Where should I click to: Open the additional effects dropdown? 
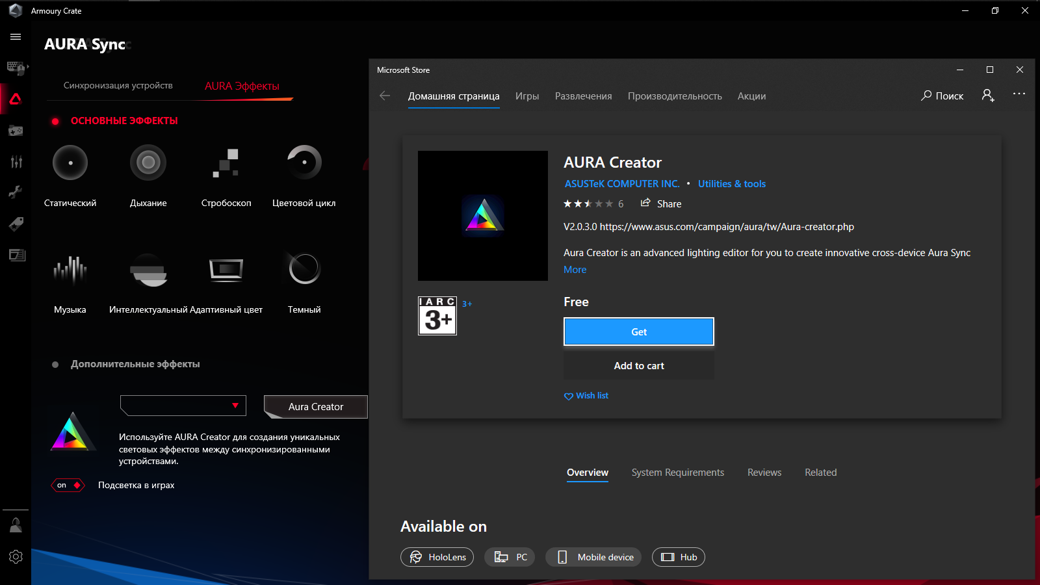[x=183, y=406]
